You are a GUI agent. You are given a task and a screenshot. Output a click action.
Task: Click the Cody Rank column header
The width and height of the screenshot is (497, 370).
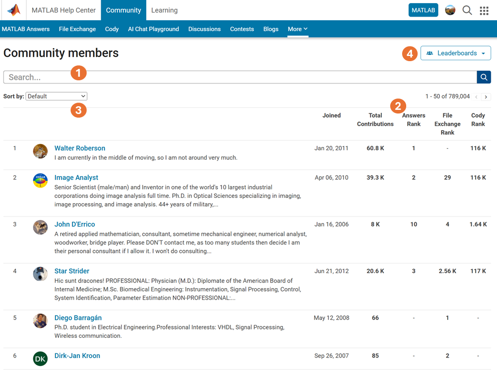[478, 120]
